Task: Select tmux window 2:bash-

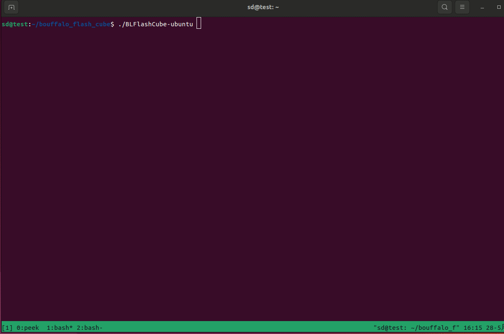Action: pos(90,328)
